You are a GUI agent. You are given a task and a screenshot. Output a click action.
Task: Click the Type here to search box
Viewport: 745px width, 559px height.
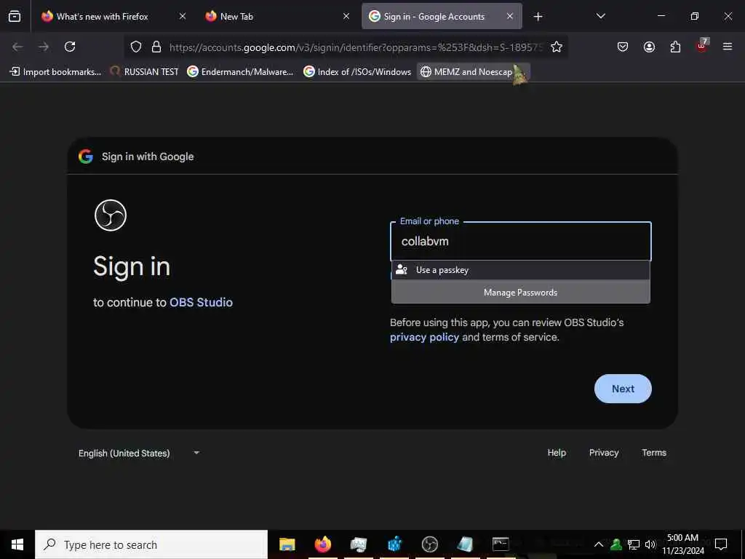point(151,544)
